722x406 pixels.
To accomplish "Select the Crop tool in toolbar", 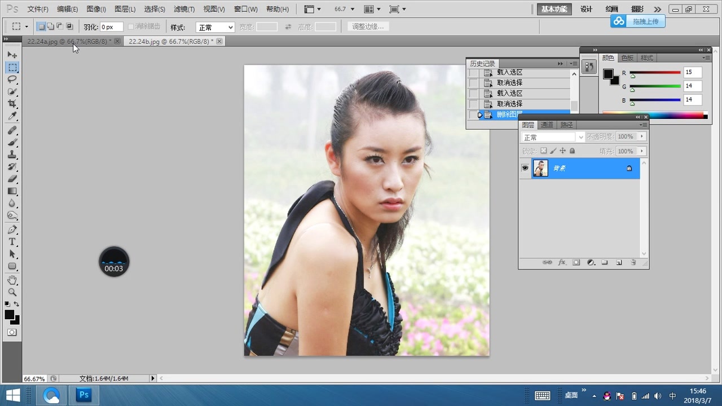I will (12, 104).
